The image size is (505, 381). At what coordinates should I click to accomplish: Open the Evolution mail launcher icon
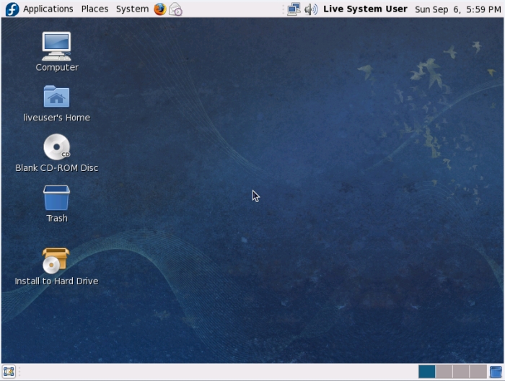pyautogui.click(x=175, y=9)
